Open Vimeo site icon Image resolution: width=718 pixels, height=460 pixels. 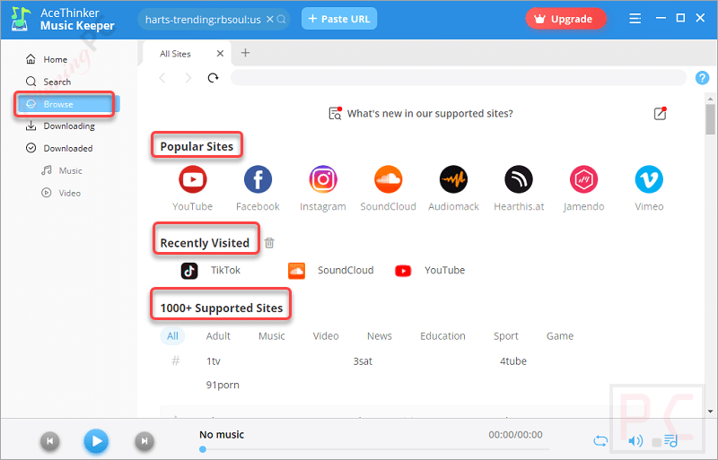(x=649, y=179)
